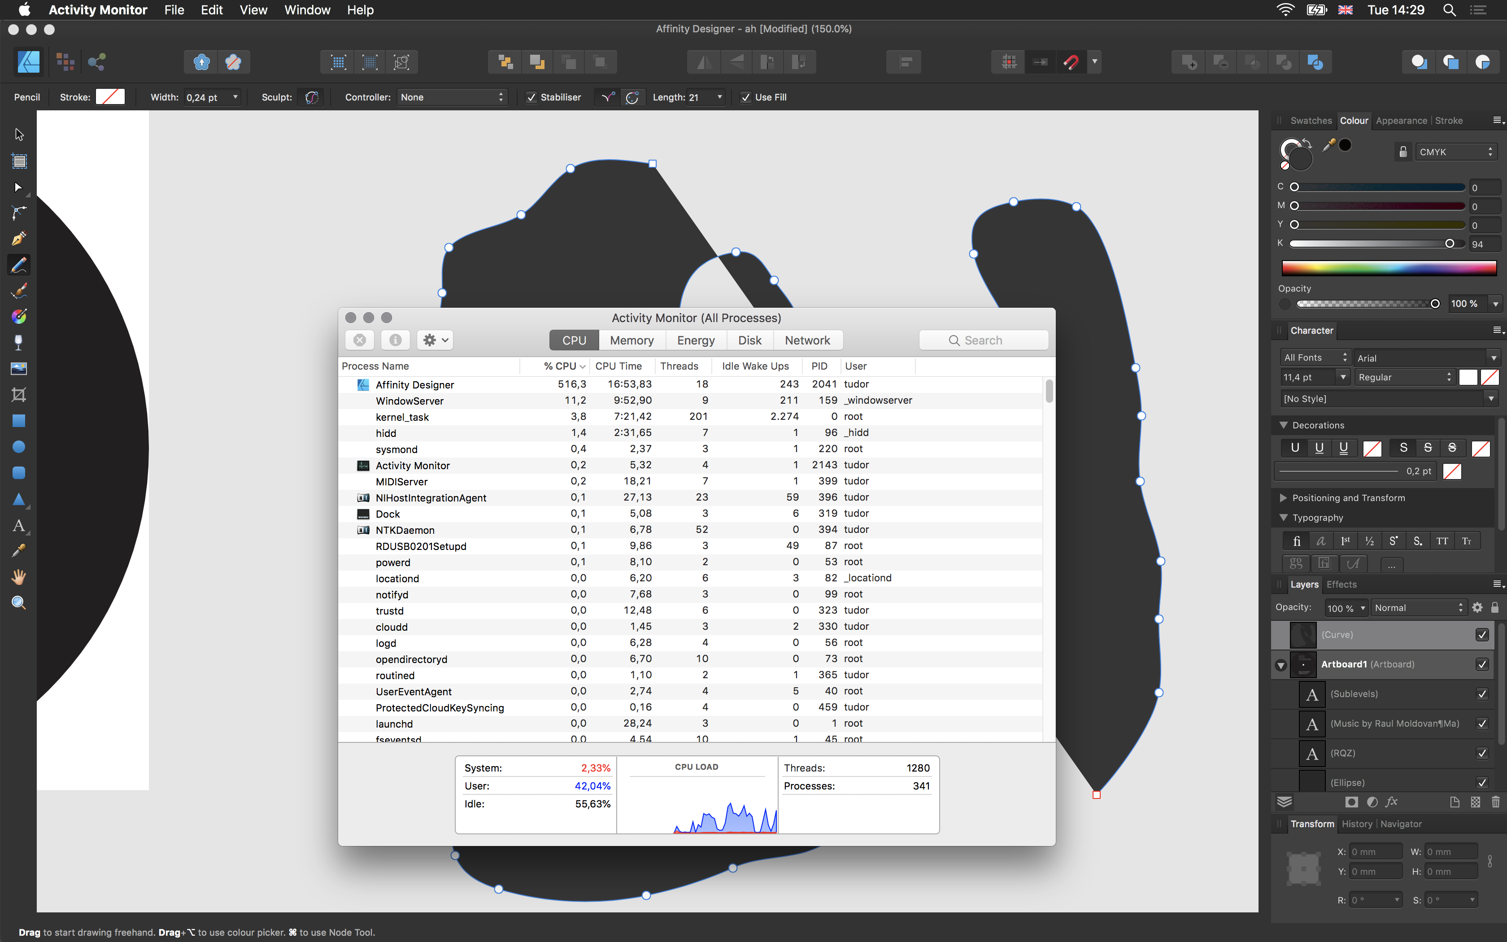Click the Activity Monitor search field
The width and height of the screenshot is (1507, 942).
(x=984, y=340)
